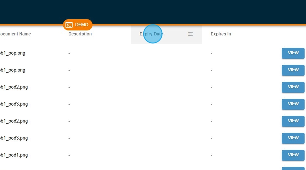
Task: Open VIEW on the first pod3.png row
Action: pyautogui.click(x=293, y=104)
